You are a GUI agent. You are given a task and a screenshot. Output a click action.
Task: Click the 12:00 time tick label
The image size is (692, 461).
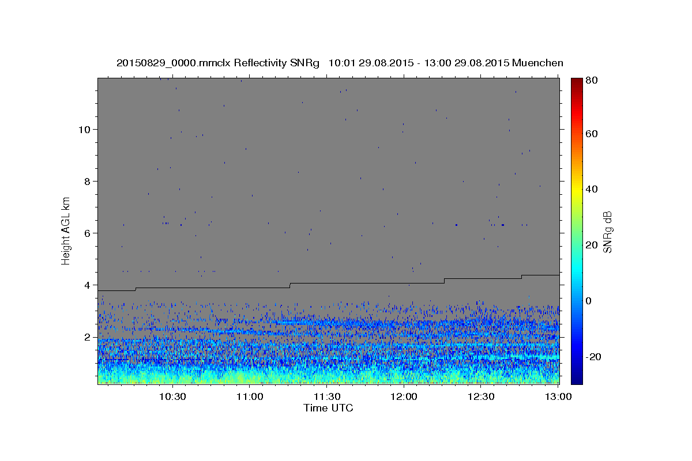point(404,396)
